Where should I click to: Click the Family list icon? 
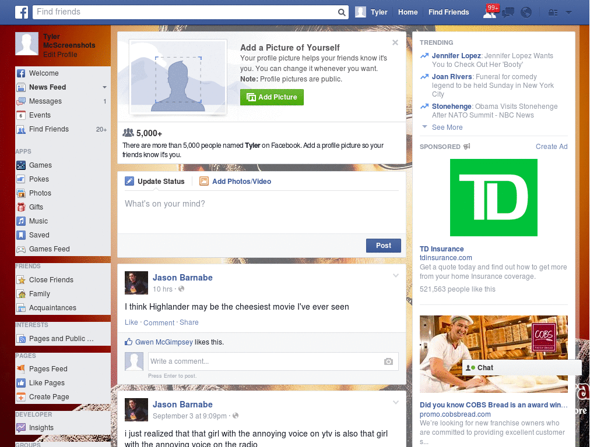coord(21,294)
